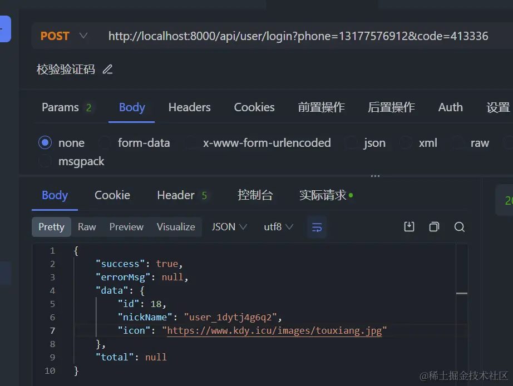Search within the response body

click(460, 227)
